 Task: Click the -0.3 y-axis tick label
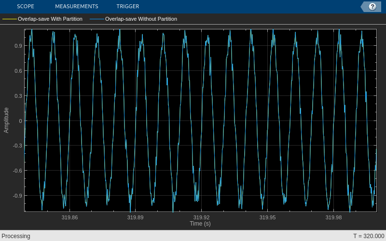tap(17, 146)
